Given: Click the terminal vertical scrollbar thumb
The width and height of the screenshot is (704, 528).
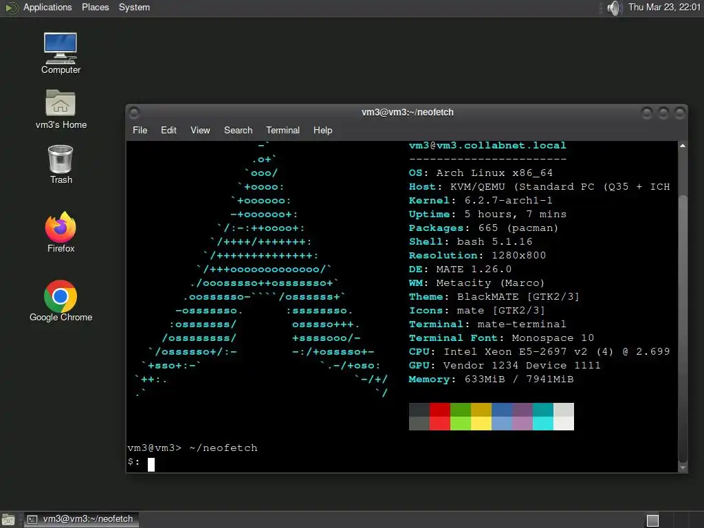Looking at the screenshot, I should [683, 329].
